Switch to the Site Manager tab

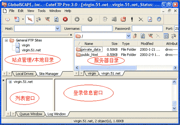click(x=49, y=74)
